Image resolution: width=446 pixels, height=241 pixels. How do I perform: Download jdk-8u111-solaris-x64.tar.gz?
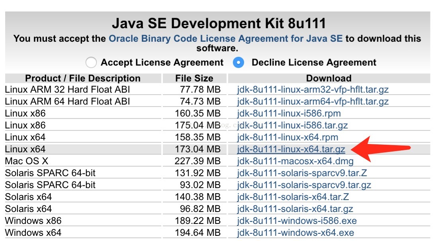pyautogui.click(x=295, y=209)
